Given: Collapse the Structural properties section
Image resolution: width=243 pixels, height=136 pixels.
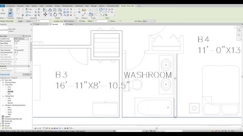Looking at the screenshot, I should click(x=29, y=66).
